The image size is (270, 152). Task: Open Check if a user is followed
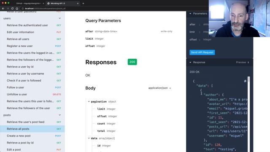[x=32, y=81]
